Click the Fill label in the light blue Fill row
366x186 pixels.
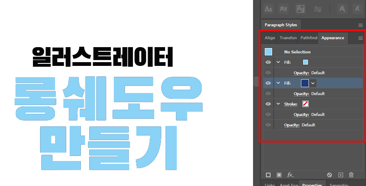click(x=287, y=62)
